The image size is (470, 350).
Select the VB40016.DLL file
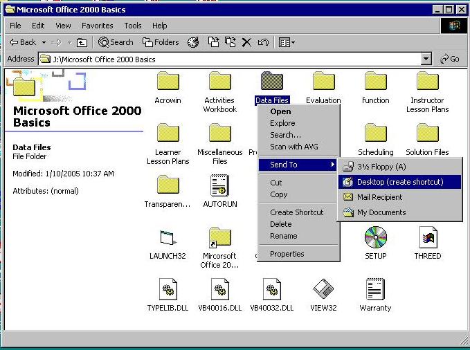click(x=219, y=295)
